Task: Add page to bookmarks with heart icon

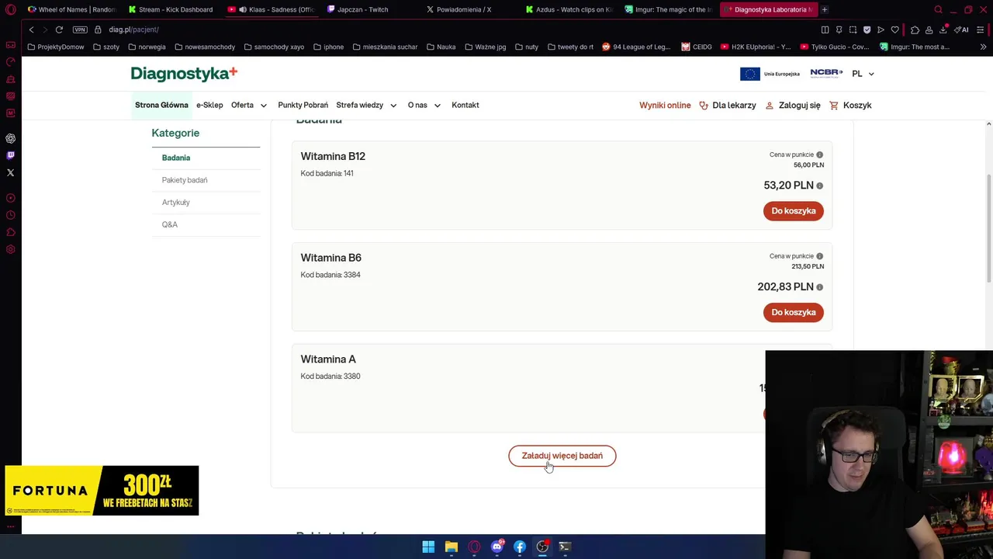Action: [x=894, y=30]
